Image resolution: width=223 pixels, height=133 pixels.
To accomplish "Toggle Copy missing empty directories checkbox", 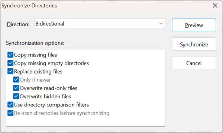I will tap(10, 63).
